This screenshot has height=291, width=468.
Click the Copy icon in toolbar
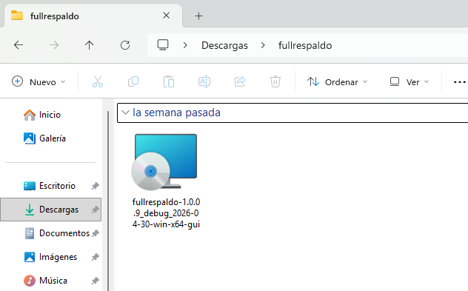tap(133, 81)
